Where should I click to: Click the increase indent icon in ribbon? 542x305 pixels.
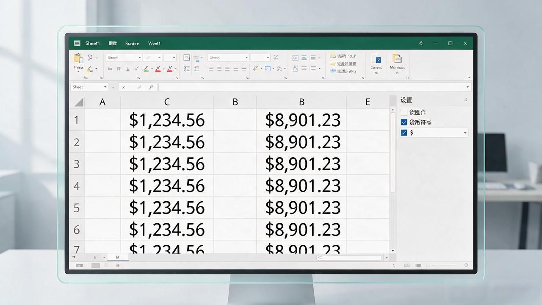187,69
